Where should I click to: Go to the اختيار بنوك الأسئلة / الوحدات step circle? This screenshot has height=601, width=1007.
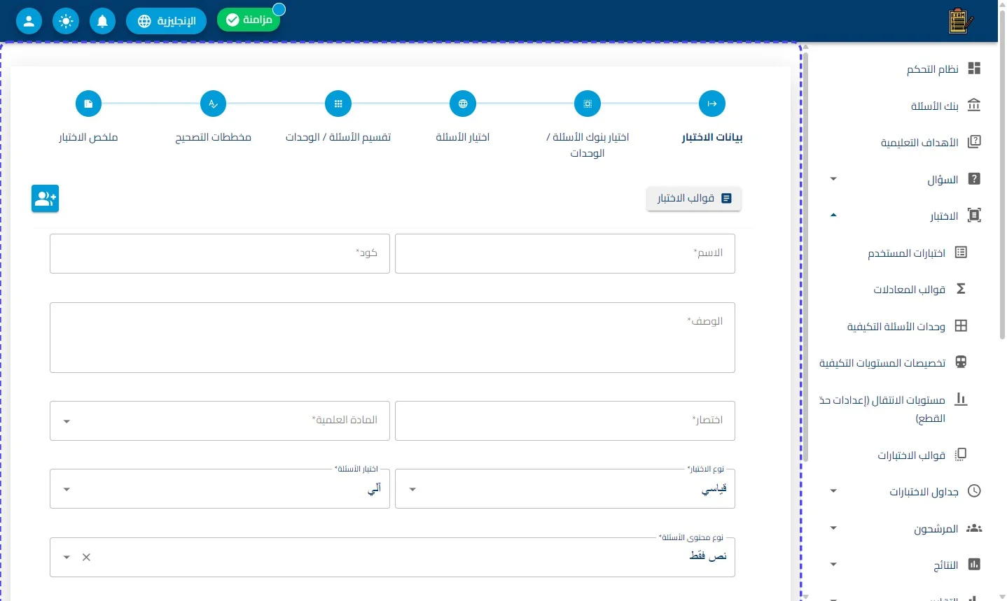click(x=588, y=104)
